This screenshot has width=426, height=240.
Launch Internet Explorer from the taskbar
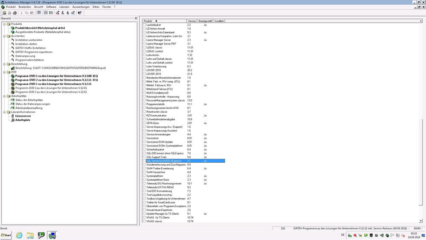pyautogui.click(x=19, y=235)
